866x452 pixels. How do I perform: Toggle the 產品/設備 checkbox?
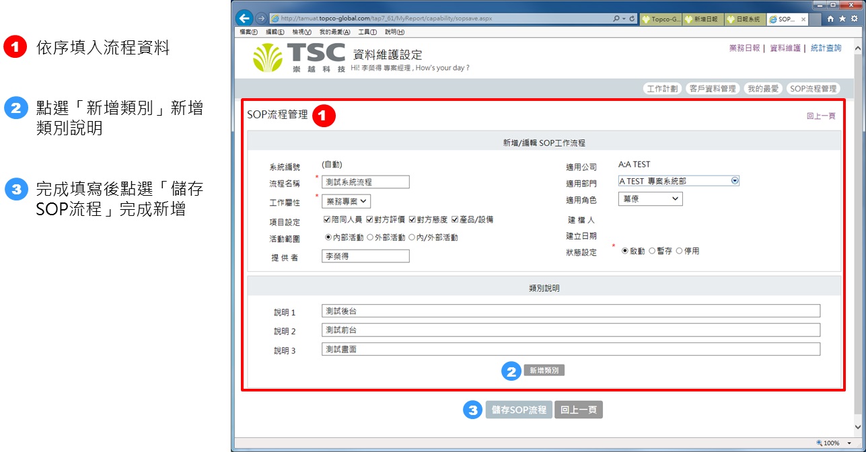(456, 219)
